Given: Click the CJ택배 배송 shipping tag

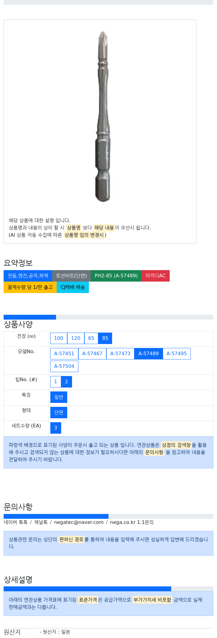Looking at the screenshot, I should tap(73, 287).
